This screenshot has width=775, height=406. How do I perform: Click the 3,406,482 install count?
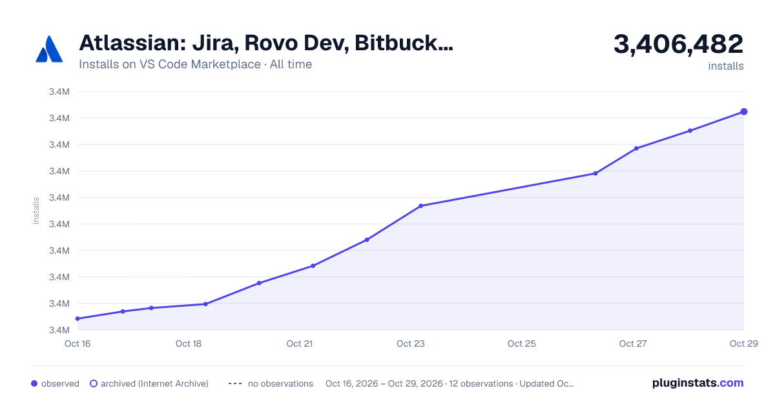click(x=678, y=44)
